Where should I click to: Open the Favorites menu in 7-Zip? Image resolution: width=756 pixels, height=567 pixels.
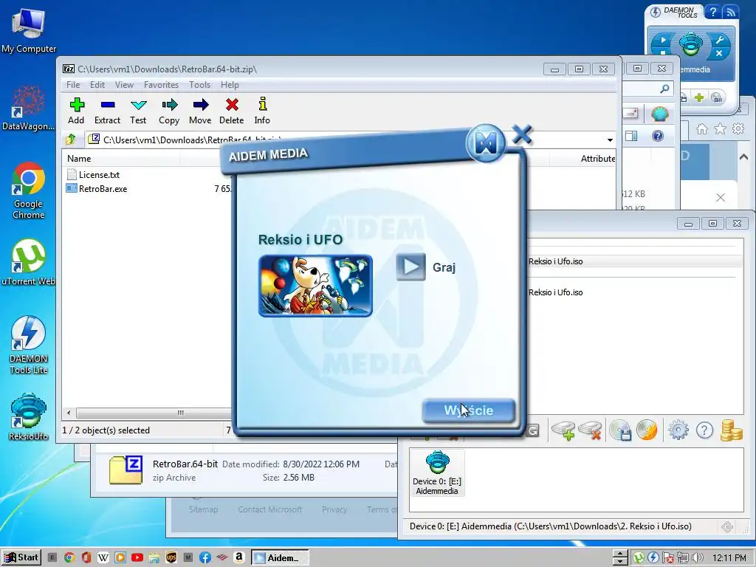pos(161,85)
